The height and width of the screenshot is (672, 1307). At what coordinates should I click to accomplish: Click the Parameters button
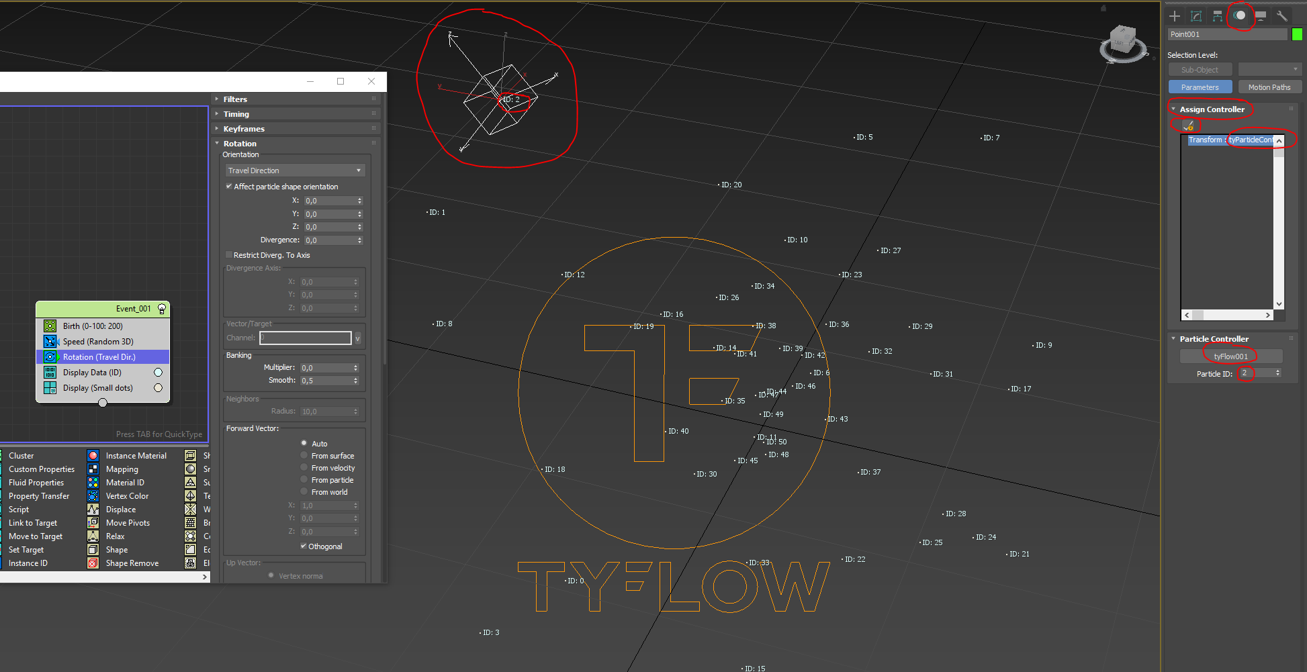pos(1200,87)
